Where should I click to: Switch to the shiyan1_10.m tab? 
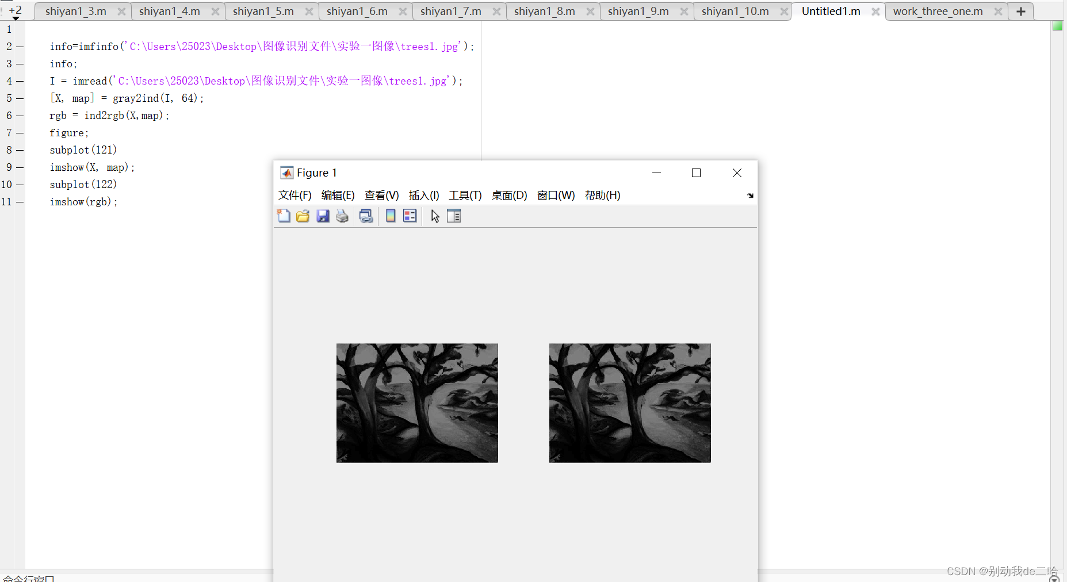tap(735, 12)
